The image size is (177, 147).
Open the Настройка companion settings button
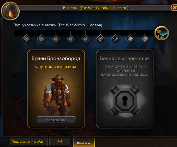tap(56, 120)
